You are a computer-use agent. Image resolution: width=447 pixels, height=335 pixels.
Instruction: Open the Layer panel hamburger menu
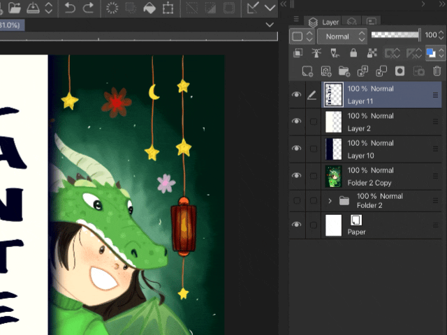tap(296, 20)
